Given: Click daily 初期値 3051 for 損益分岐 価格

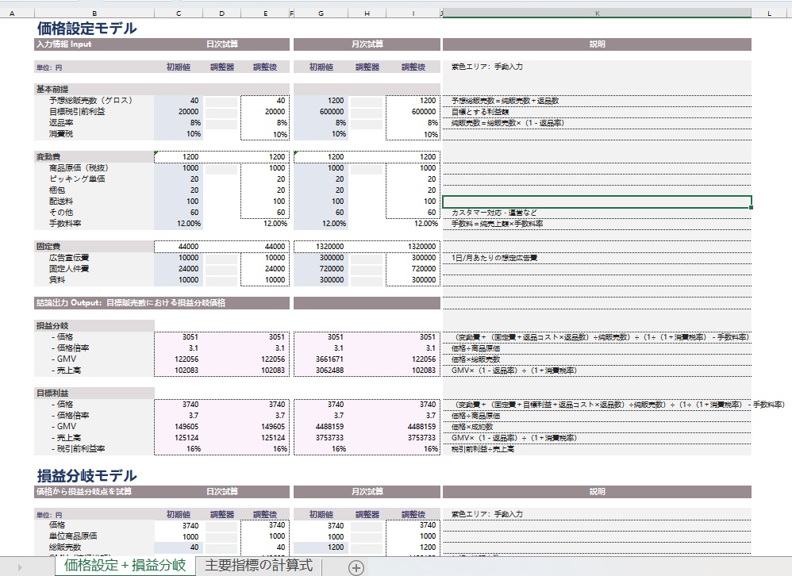Looking at the screenshot, I should click(x=179, y=336).
